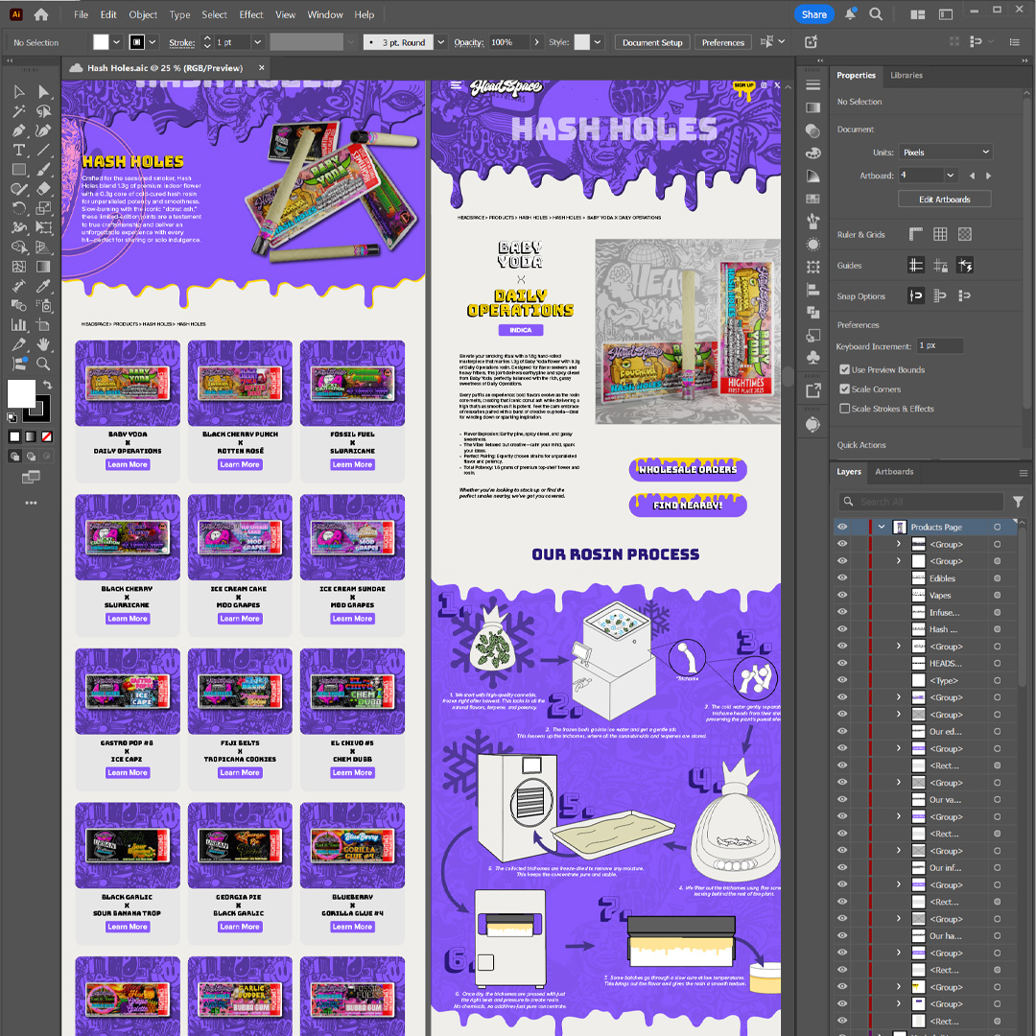Open the Style dropdown arrow
Screen dimensions: 1036x1036
click(x=598, y=42)
